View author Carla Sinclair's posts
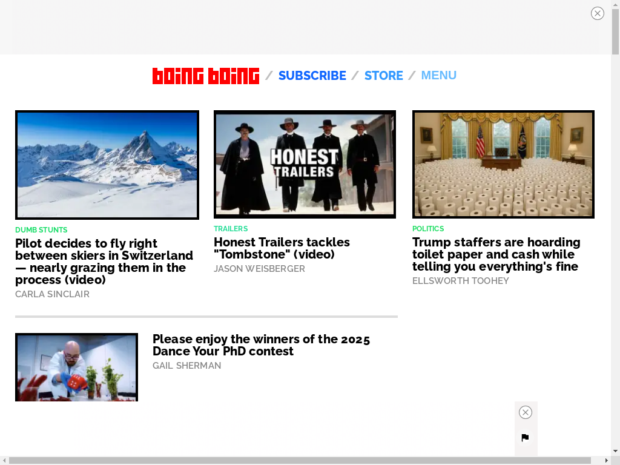 [x=52, y=294]
